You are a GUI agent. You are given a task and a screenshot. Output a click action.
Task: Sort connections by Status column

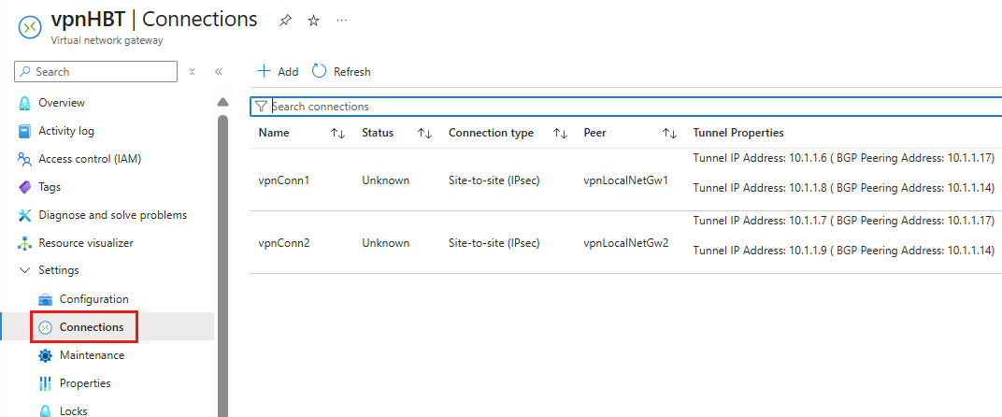pos(424,134)
